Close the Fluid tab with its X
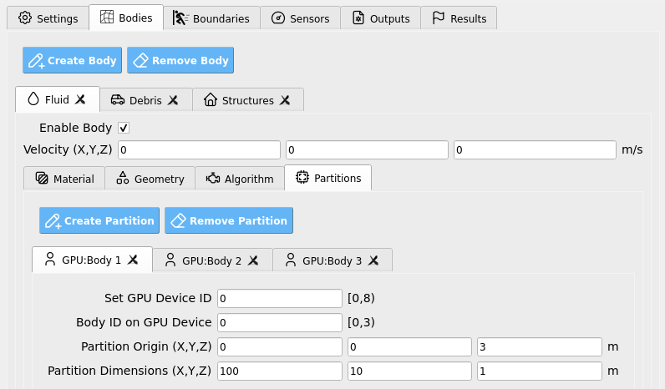The image size is (665, 389). pyautogui.click(x=80, y=99)
